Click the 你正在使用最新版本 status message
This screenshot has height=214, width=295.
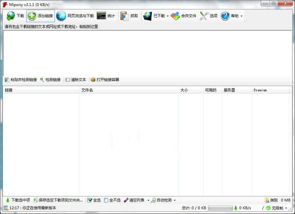click(x=39, y=208)
